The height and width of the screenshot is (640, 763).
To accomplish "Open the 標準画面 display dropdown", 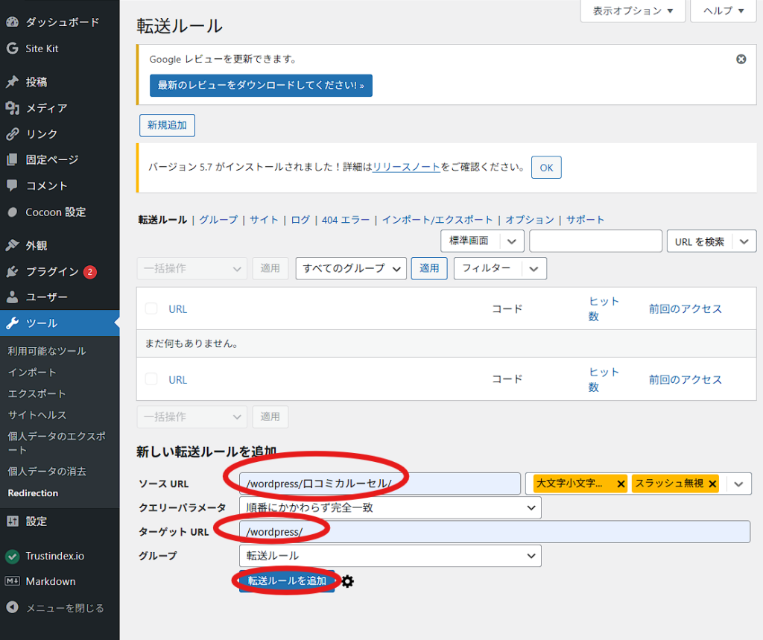I will 482,241.
